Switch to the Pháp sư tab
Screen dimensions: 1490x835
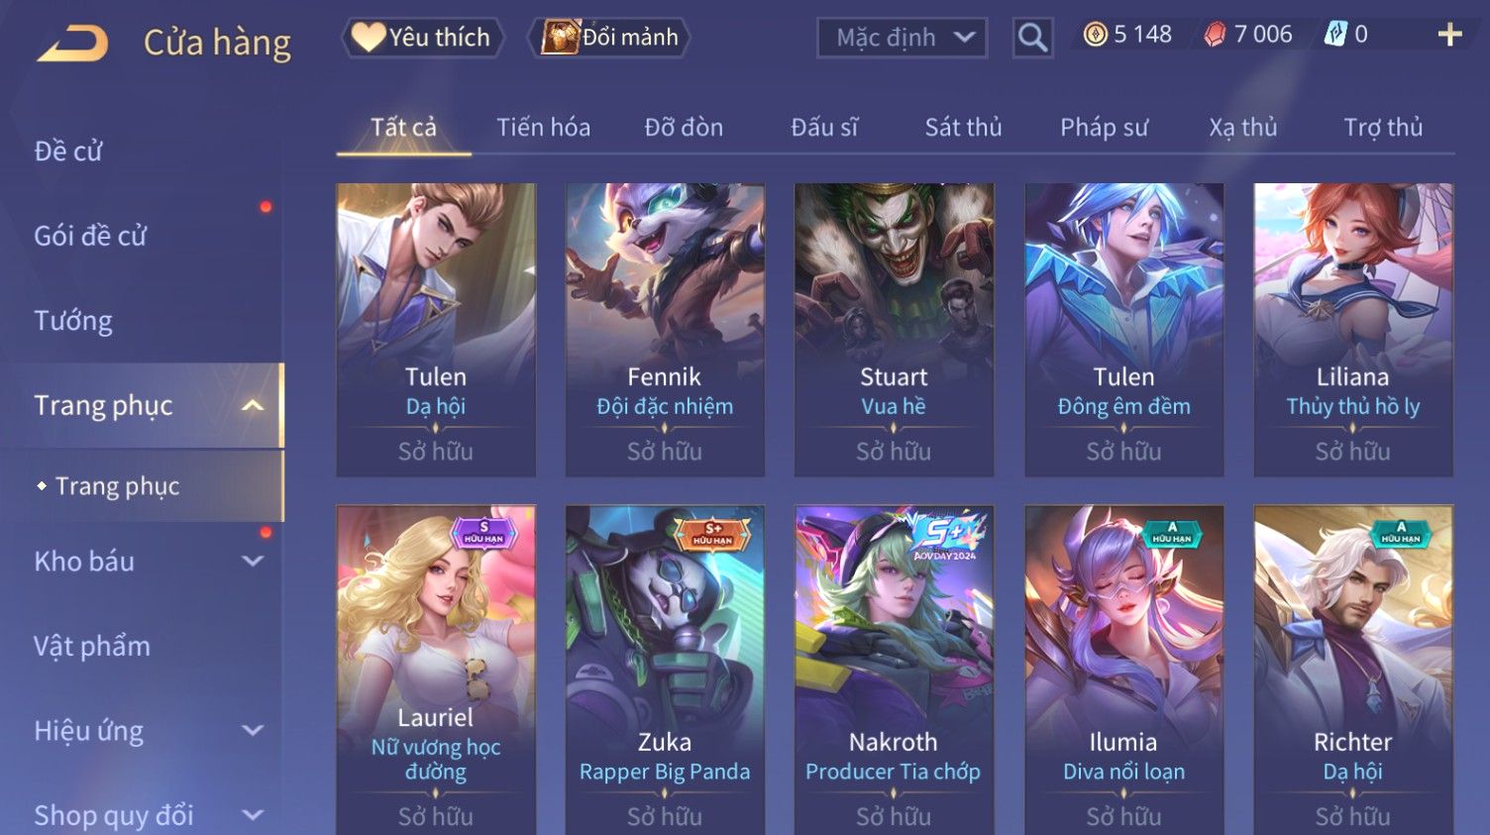pos(1104,127)
